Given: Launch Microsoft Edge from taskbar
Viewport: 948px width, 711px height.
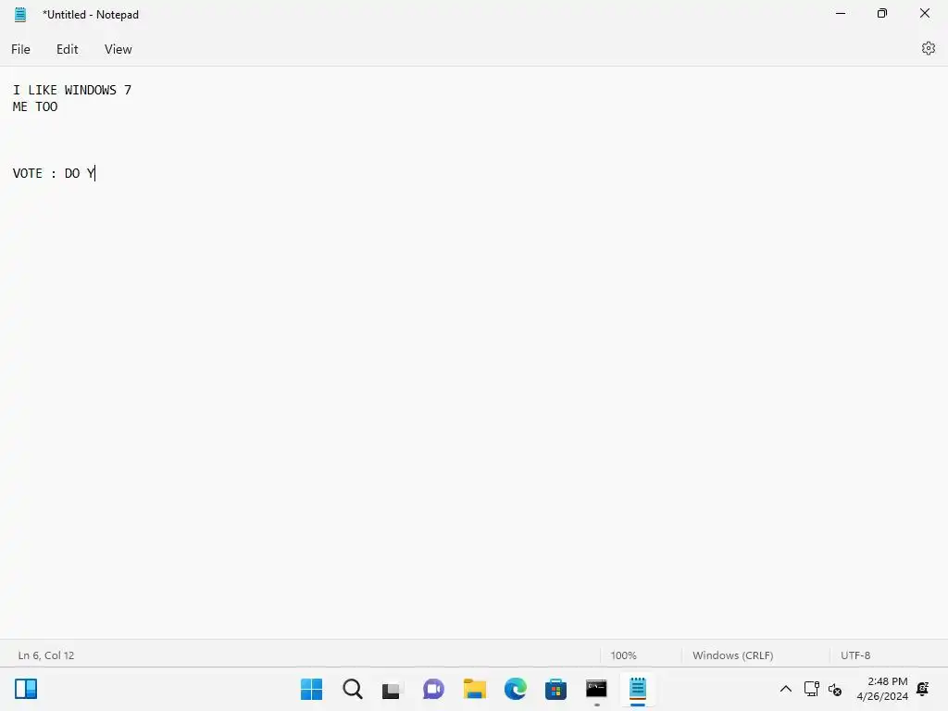Looking at the screenshot, I should [515, 689].
